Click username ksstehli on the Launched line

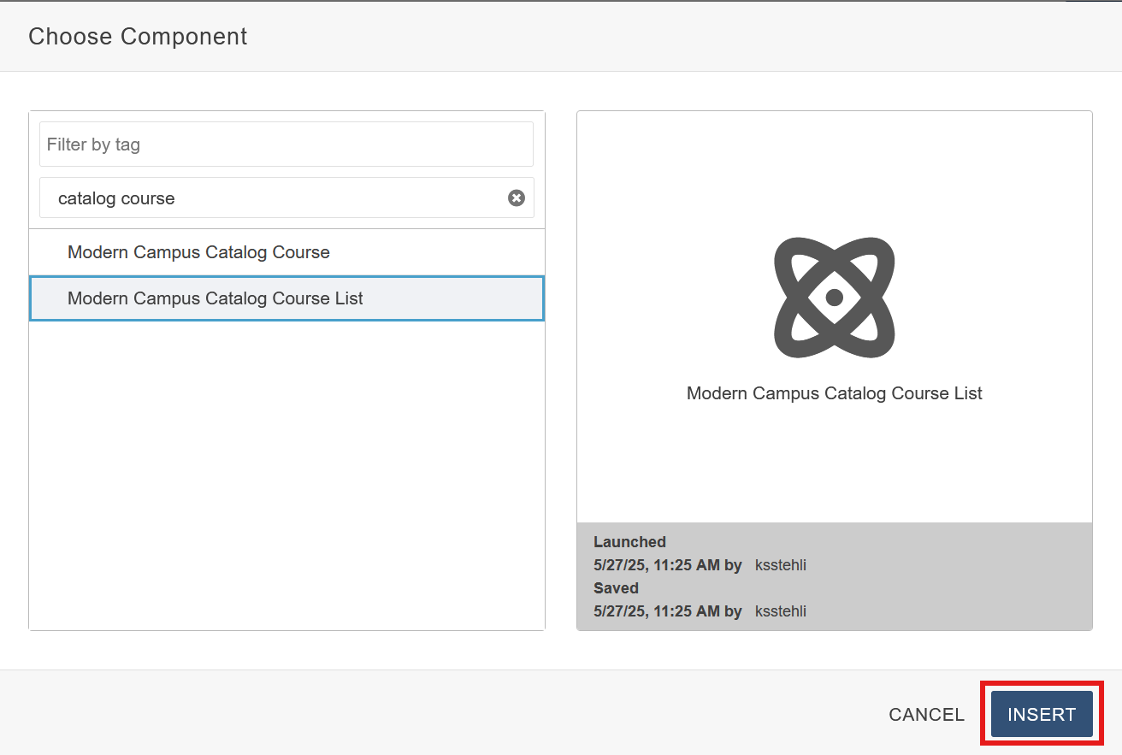pos(780,565)
